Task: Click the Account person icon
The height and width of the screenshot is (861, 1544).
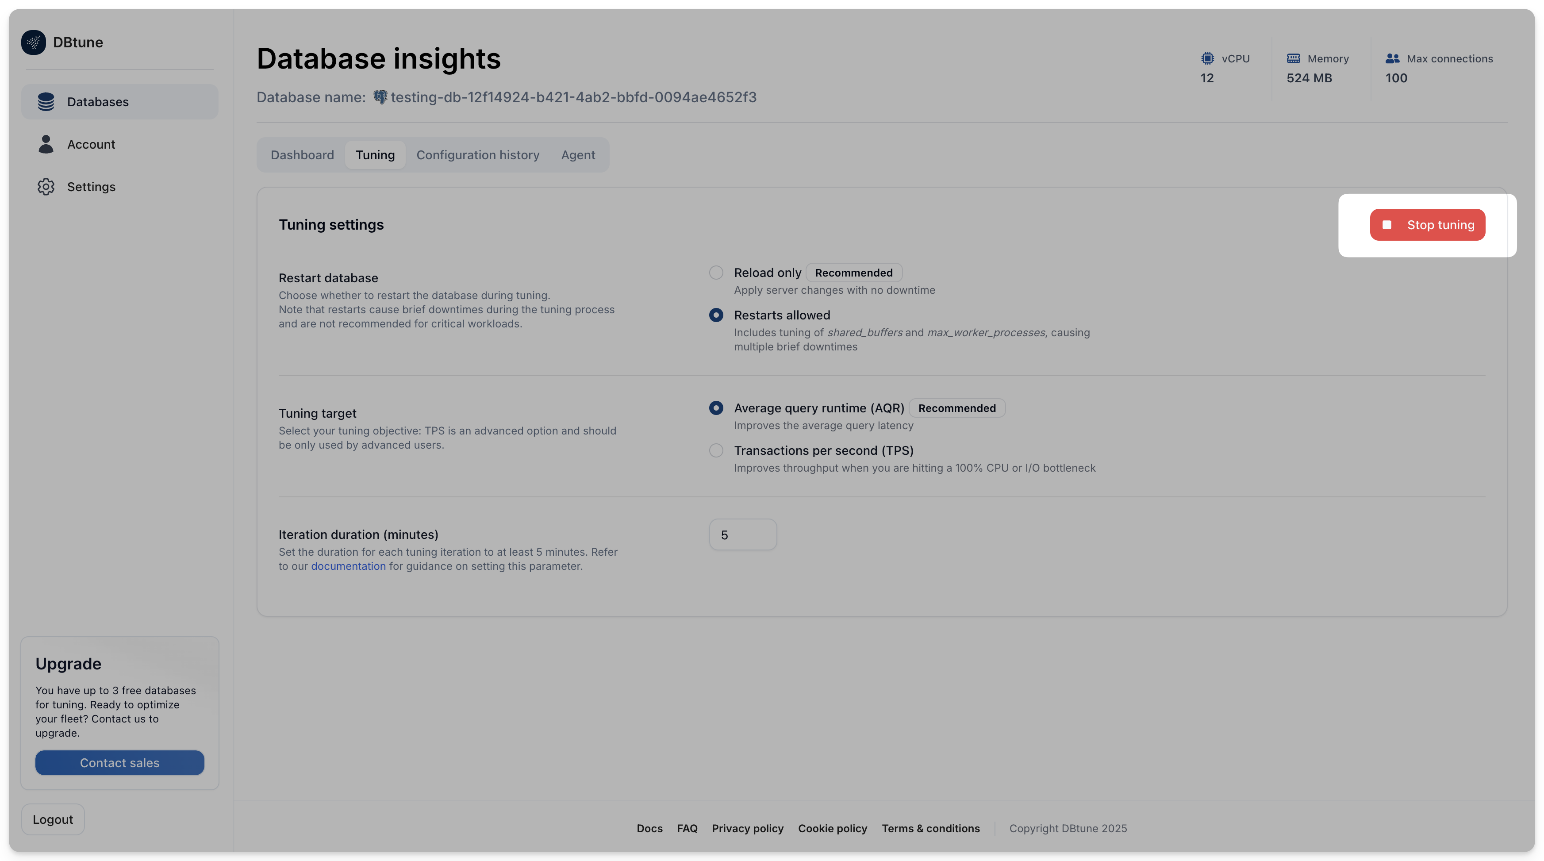Action: pyautogui.click(x=46, y=145)
